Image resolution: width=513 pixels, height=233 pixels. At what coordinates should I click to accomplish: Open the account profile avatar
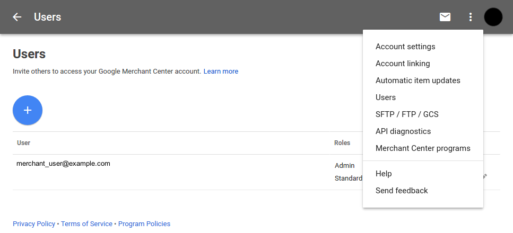(493, 17)
